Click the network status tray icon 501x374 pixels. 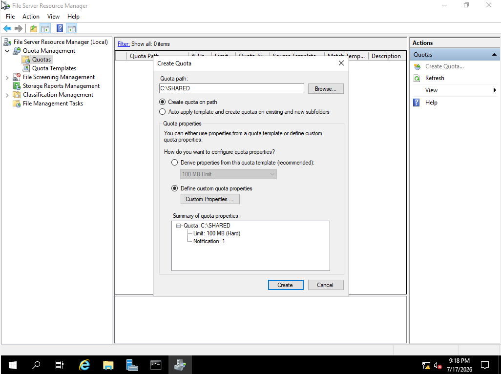(x=426, y=365)
